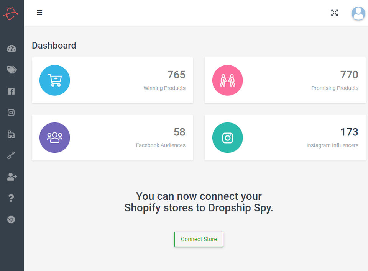Image resolution: width=368 pixels, height=271 pixels.
Task: Toggle fullscreen mode
Action: pyautogui.click(x=335, y=13)
